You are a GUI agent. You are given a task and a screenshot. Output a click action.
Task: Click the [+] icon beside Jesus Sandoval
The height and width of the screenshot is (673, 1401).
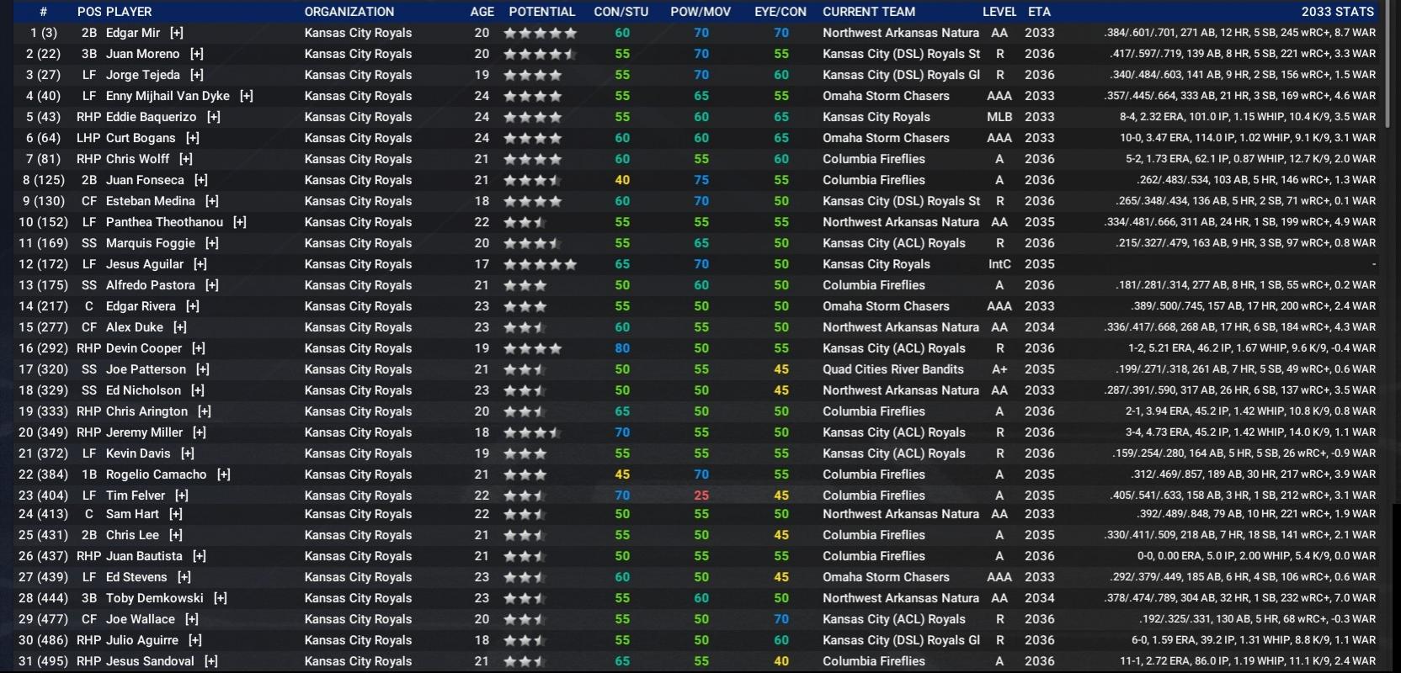click(x=210, y=661)
